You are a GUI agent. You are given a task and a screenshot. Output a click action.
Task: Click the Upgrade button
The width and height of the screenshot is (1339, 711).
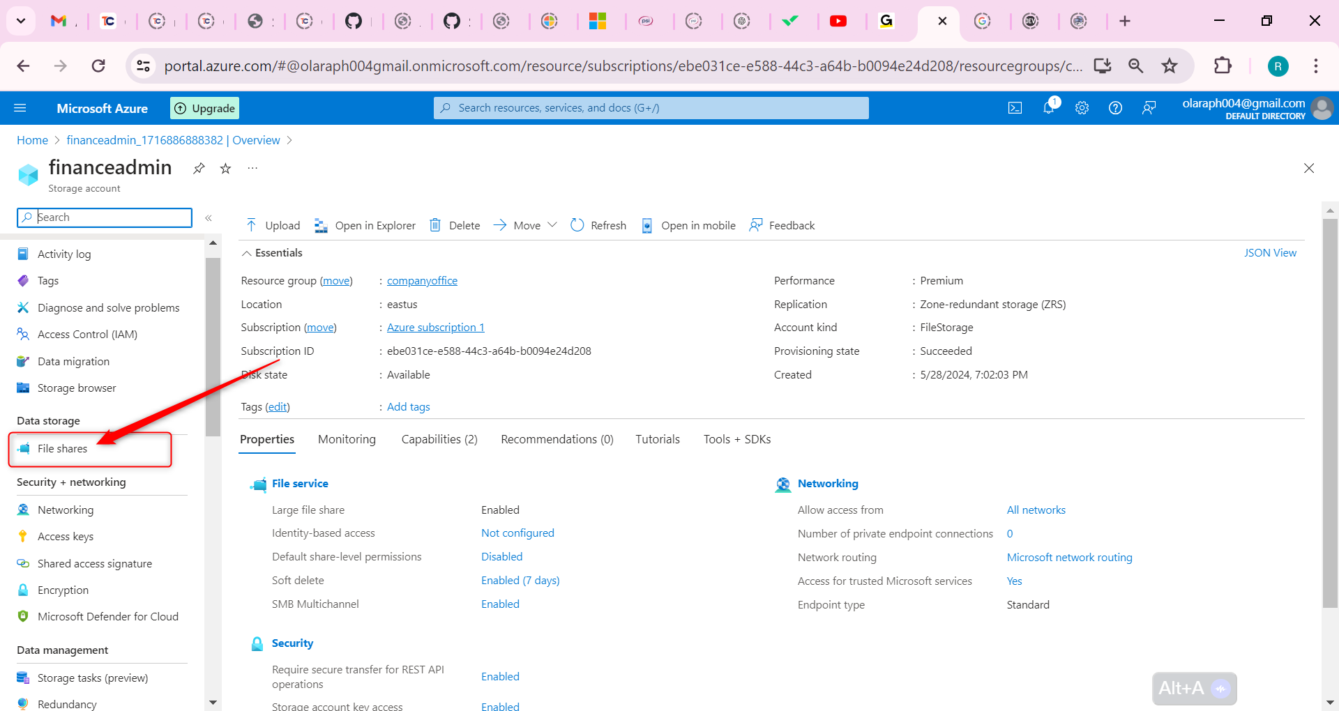205,108
